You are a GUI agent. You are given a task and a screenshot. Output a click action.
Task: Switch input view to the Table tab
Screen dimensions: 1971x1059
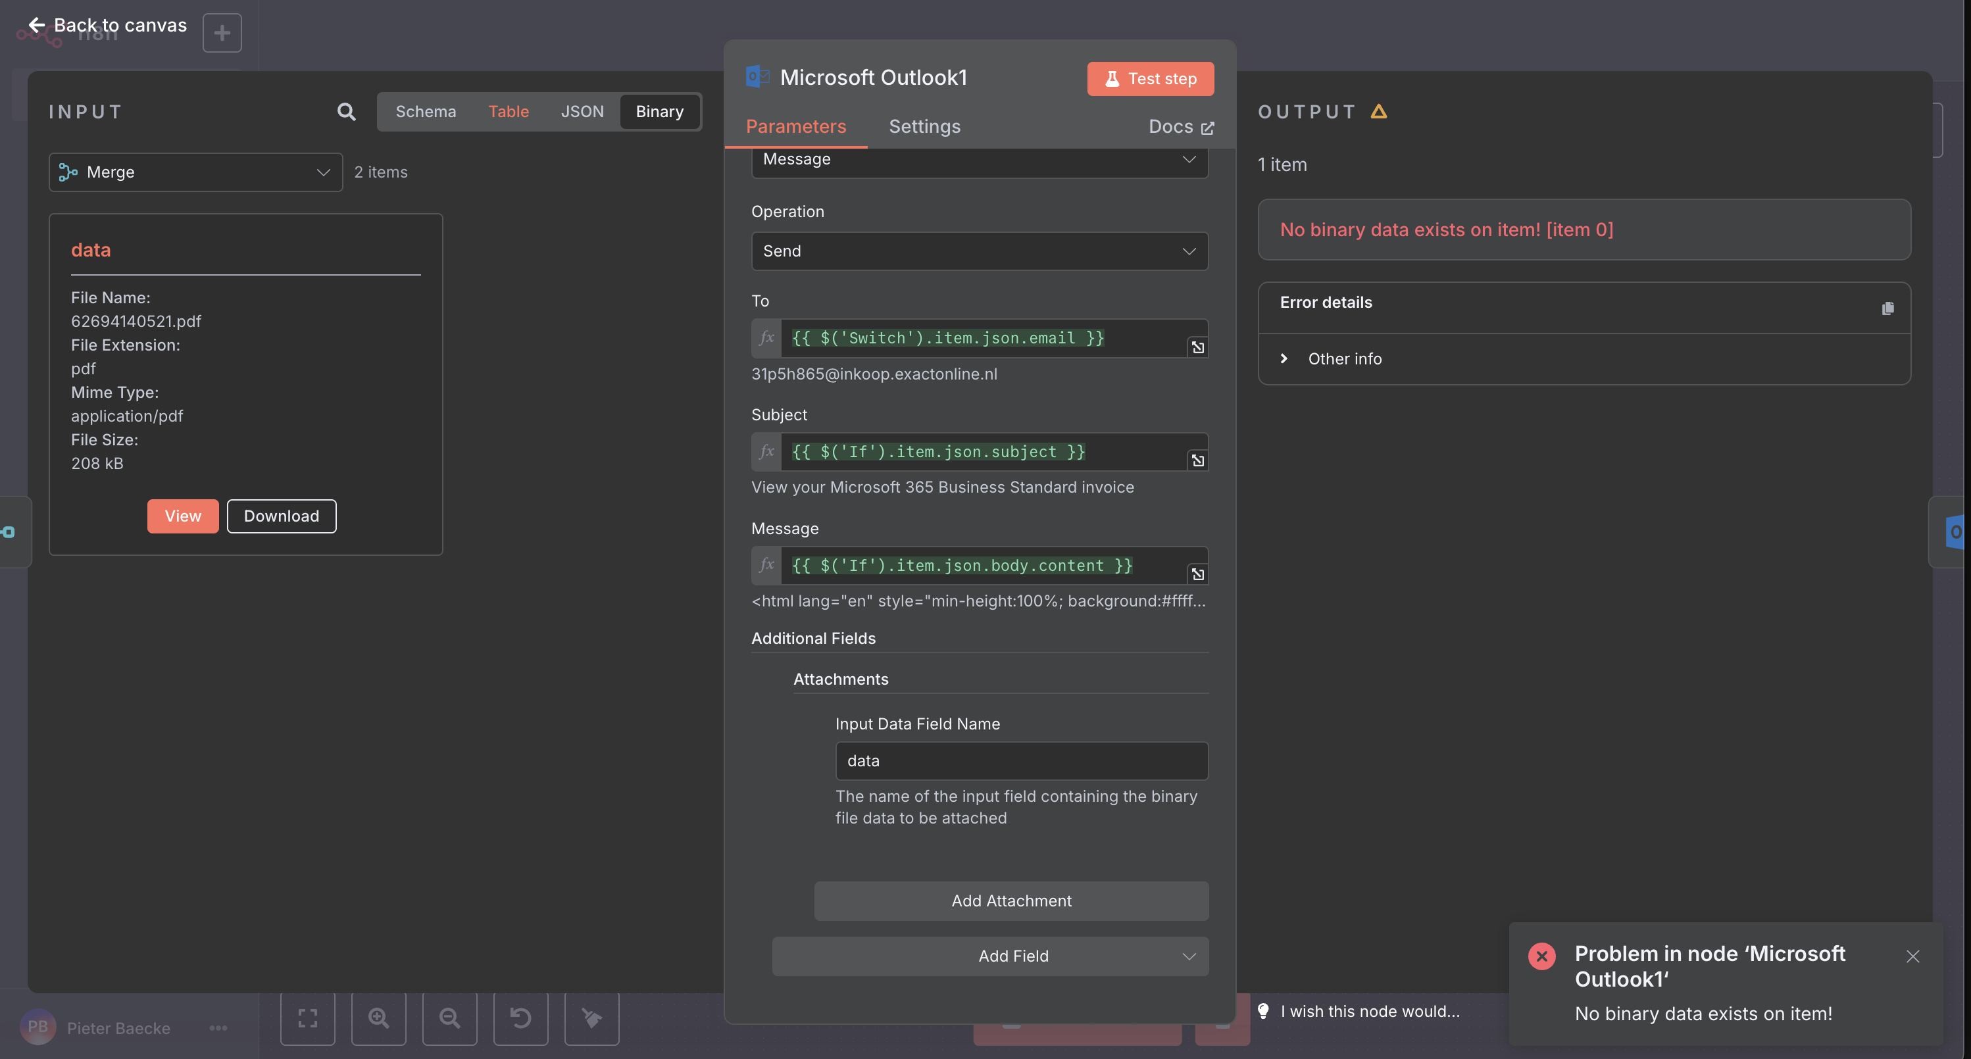509,112
